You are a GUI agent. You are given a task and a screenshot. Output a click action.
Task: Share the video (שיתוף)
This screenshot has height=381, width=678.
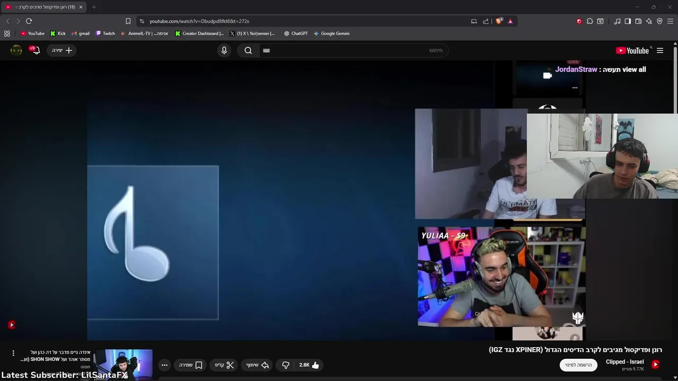(x=258, y=365)
